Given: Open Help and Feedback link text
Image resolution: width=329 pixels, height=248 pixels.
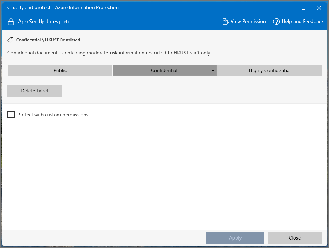Looking at the screenshot, I should tap(302, 21).
